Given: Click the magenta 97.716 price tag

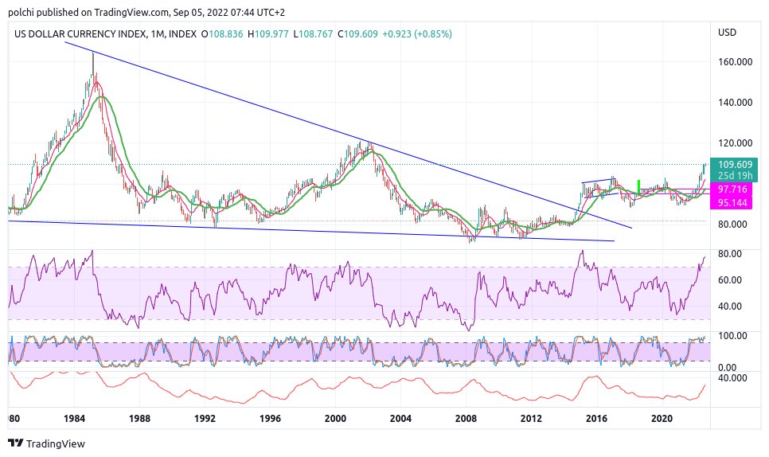Looking at the screenshot, I should 732,189.
